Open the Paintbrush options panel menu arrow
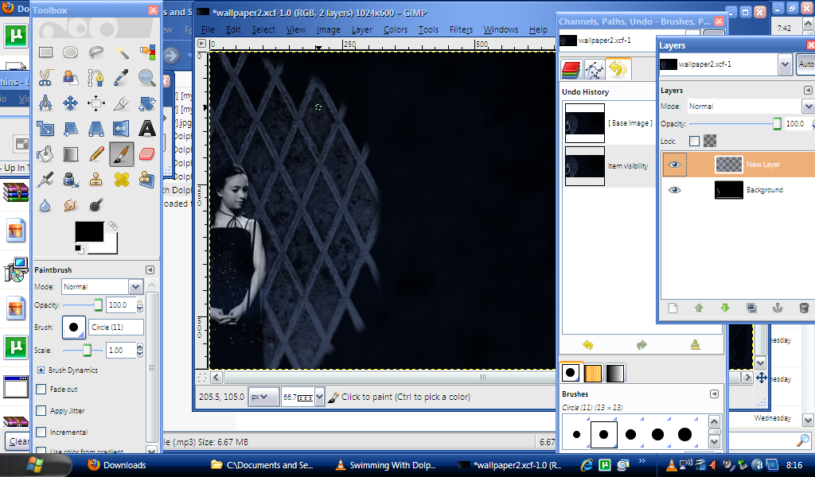This screenshot has height=477, width=815. click(x=150, y=270)
